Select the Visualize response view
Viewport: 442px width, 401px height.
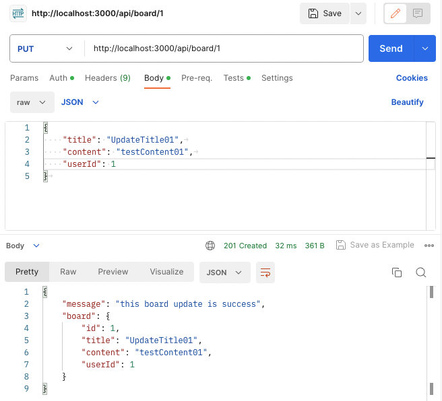(x=166, y=272)
